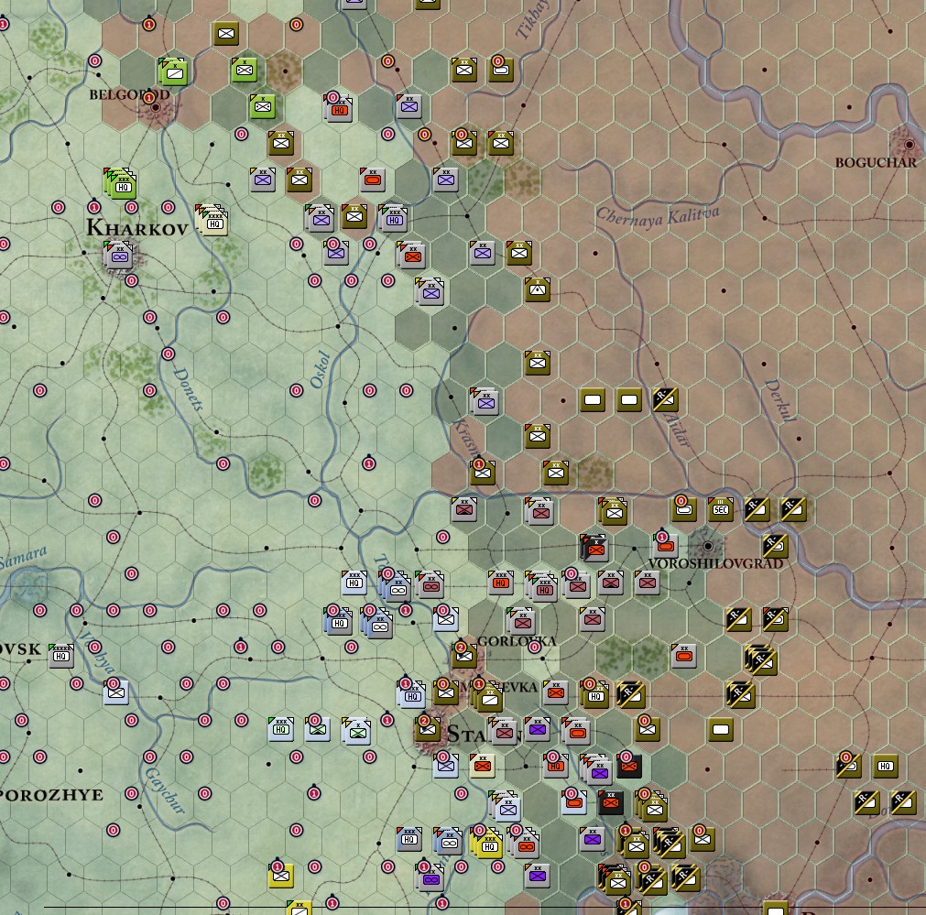This screenshot has height=915, width=926.
Task: Select the pale green X brigade stack
Action: coord(356,731)
